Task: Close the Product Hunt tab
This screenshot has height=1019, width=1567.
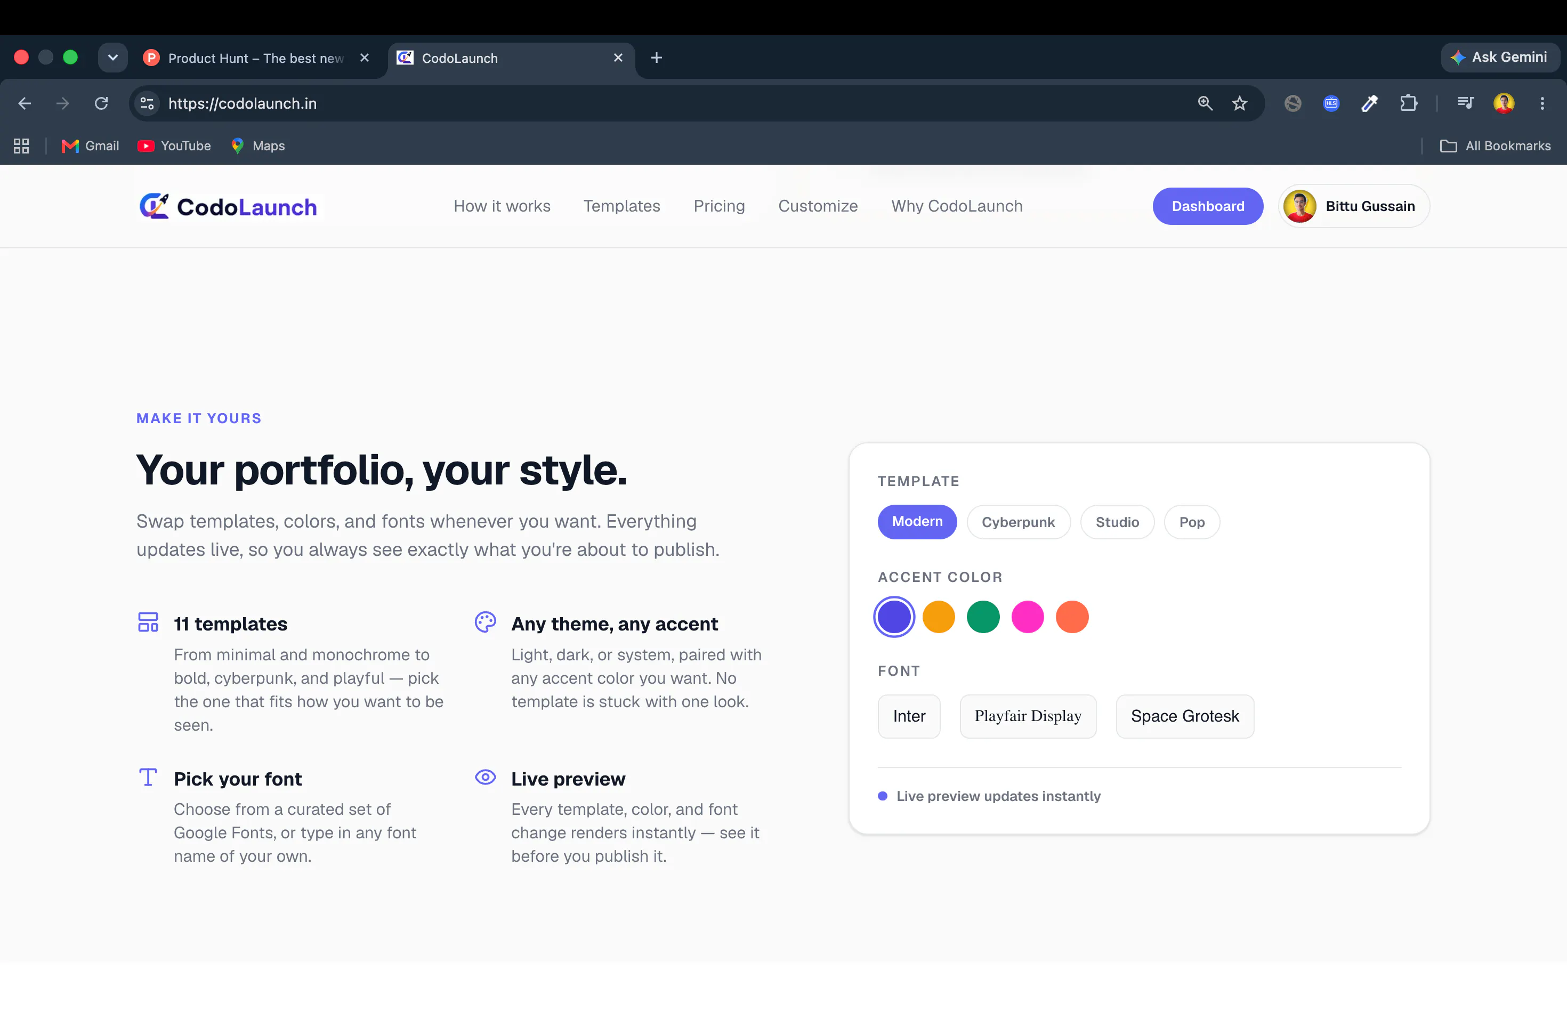Action: 364,58
